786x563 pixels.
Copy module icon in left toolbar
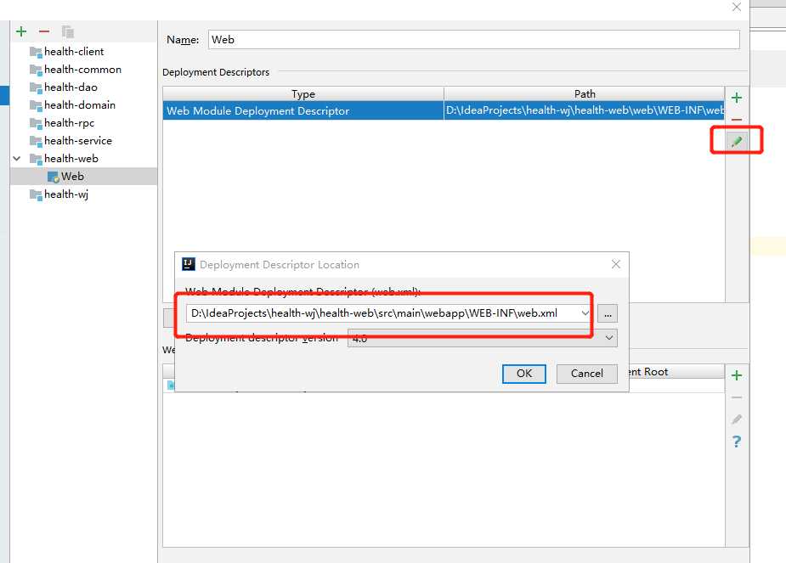pyautogui.click(x=68, y=31)
